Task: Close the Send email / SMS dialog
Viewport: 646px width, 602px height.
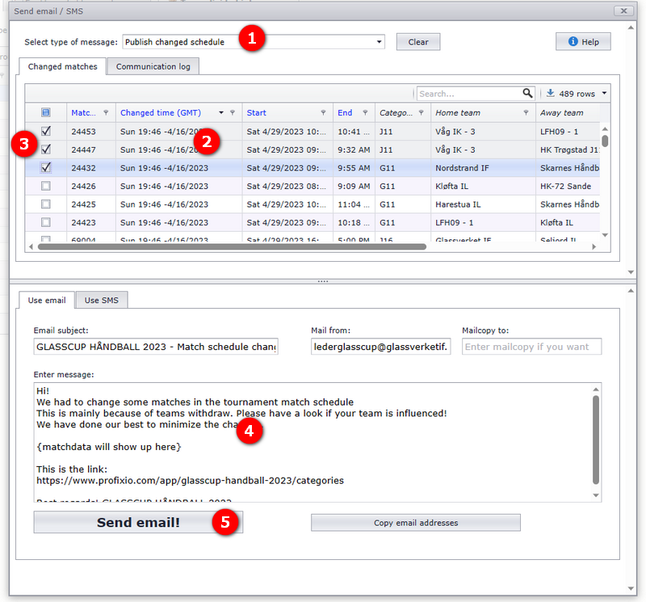Action: 623,11
